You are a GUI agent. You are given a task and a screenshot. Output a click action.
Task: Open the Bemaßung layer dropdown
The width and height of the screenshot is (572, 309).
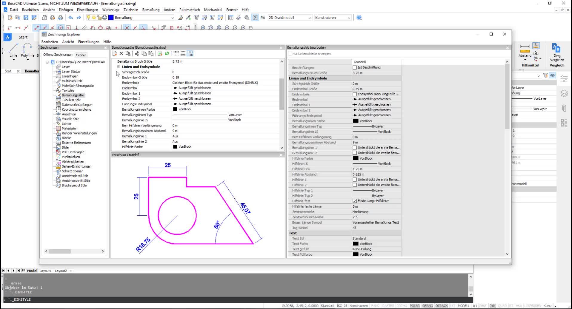(173, 18)
